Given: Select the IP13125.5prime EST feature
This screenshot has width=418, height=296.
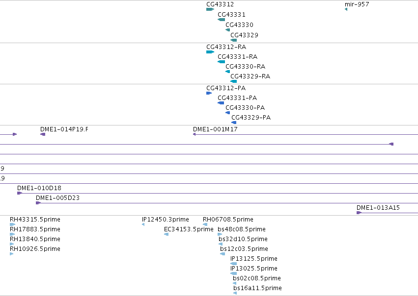Looking at the screenshot, I should [233, 264].
